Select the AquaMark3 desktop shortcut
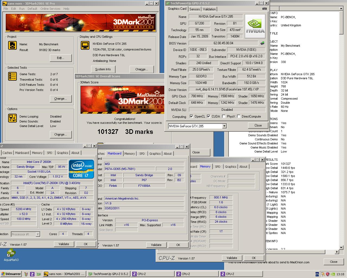Screen dimensions: 347x278 click(x=11, y=255)
